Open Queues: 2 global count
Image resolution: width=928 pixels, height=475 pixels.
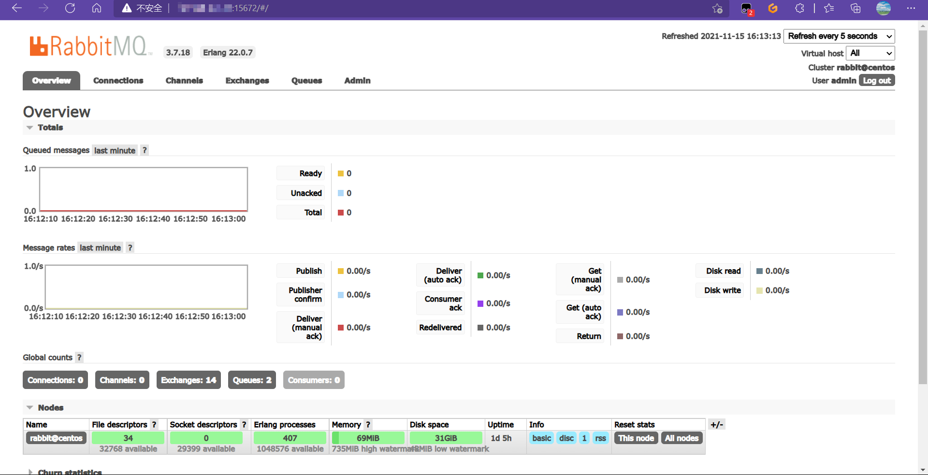tap(252, 380)
